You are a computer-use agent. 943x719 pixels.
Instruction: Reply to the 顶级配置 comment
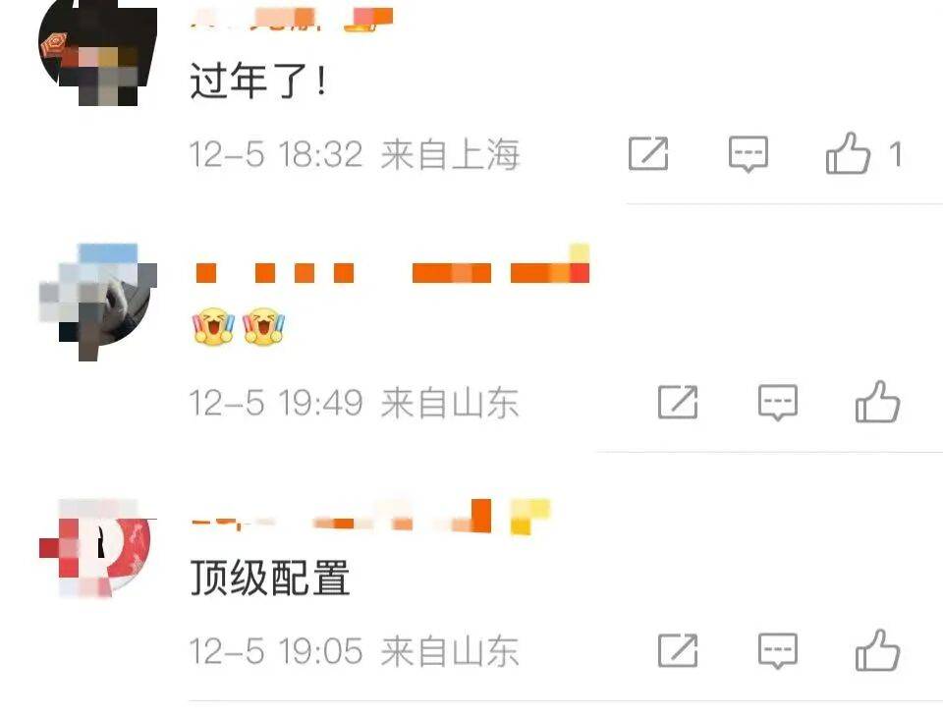tap(778, 650)
